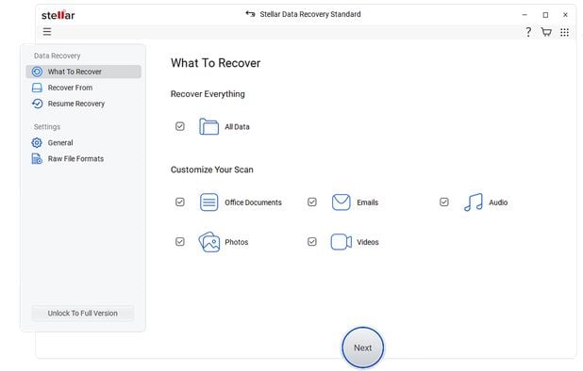Select What To Recover in sidebar

84,72
